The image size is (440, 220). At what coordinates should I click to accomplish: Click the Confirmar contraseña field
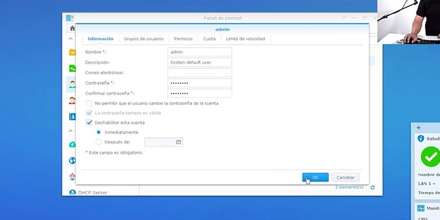200,93
